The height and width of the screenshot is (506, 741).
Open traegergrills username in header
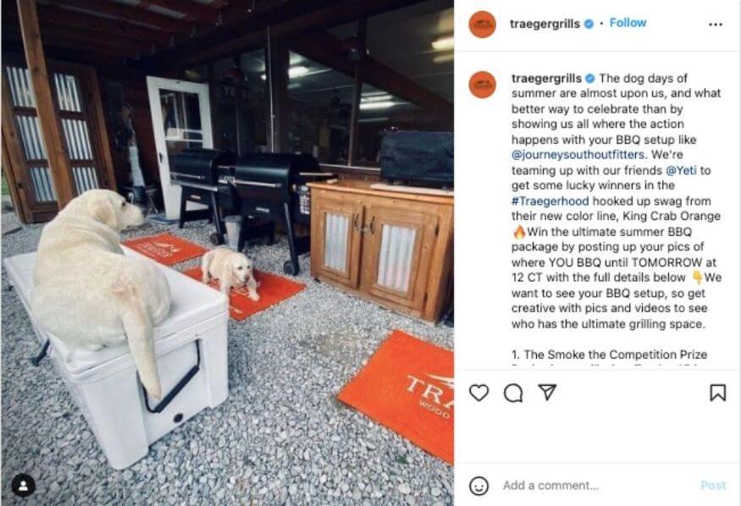click(x=545, y=24)
